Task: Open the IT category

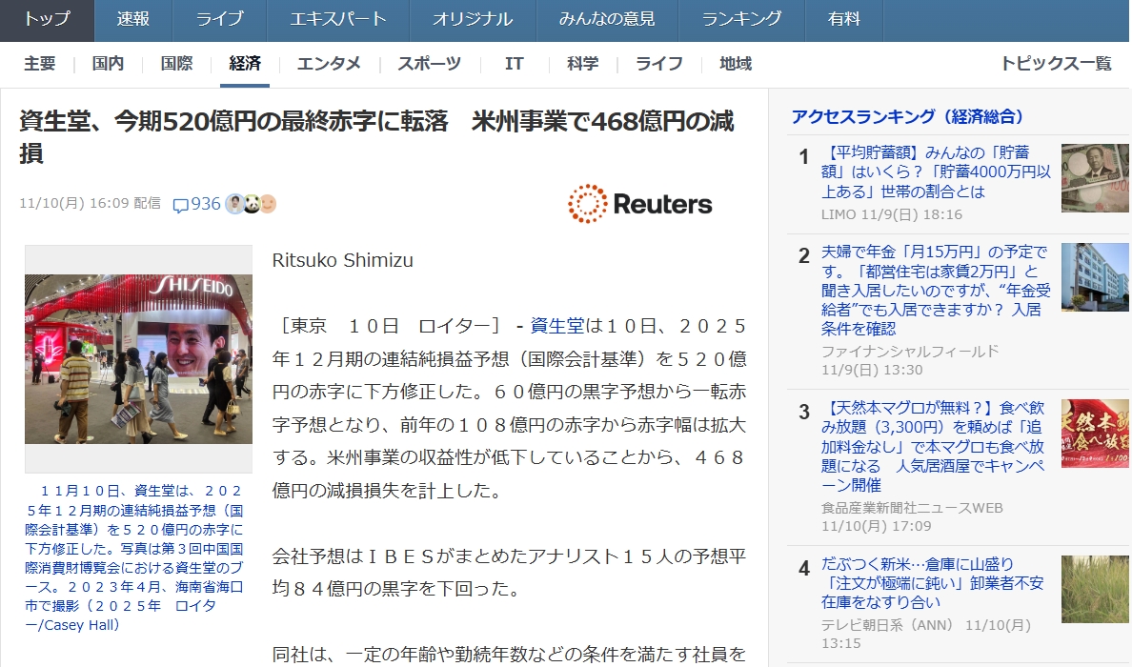Action: pyautogui.click(x=514, y=64)
